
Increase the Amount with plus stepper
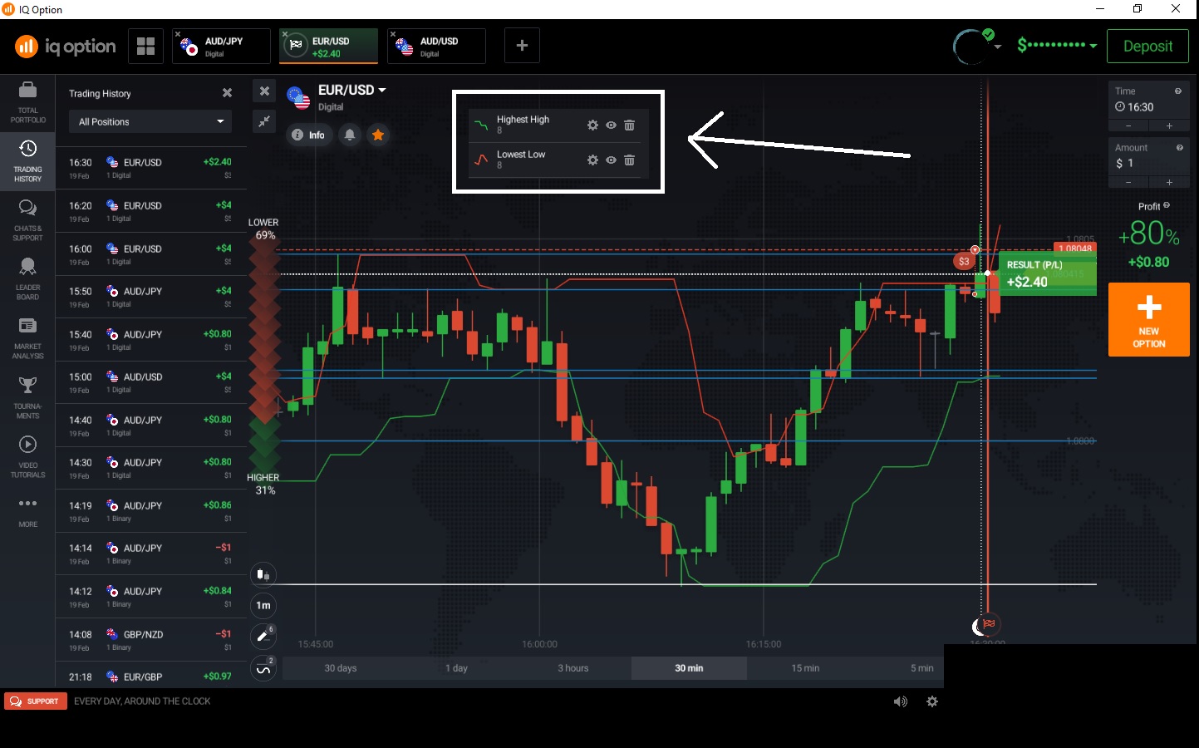click(1169, 182)
